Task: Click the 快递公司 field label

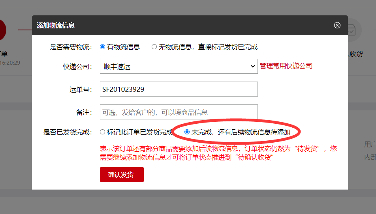Action: point(77,67)
